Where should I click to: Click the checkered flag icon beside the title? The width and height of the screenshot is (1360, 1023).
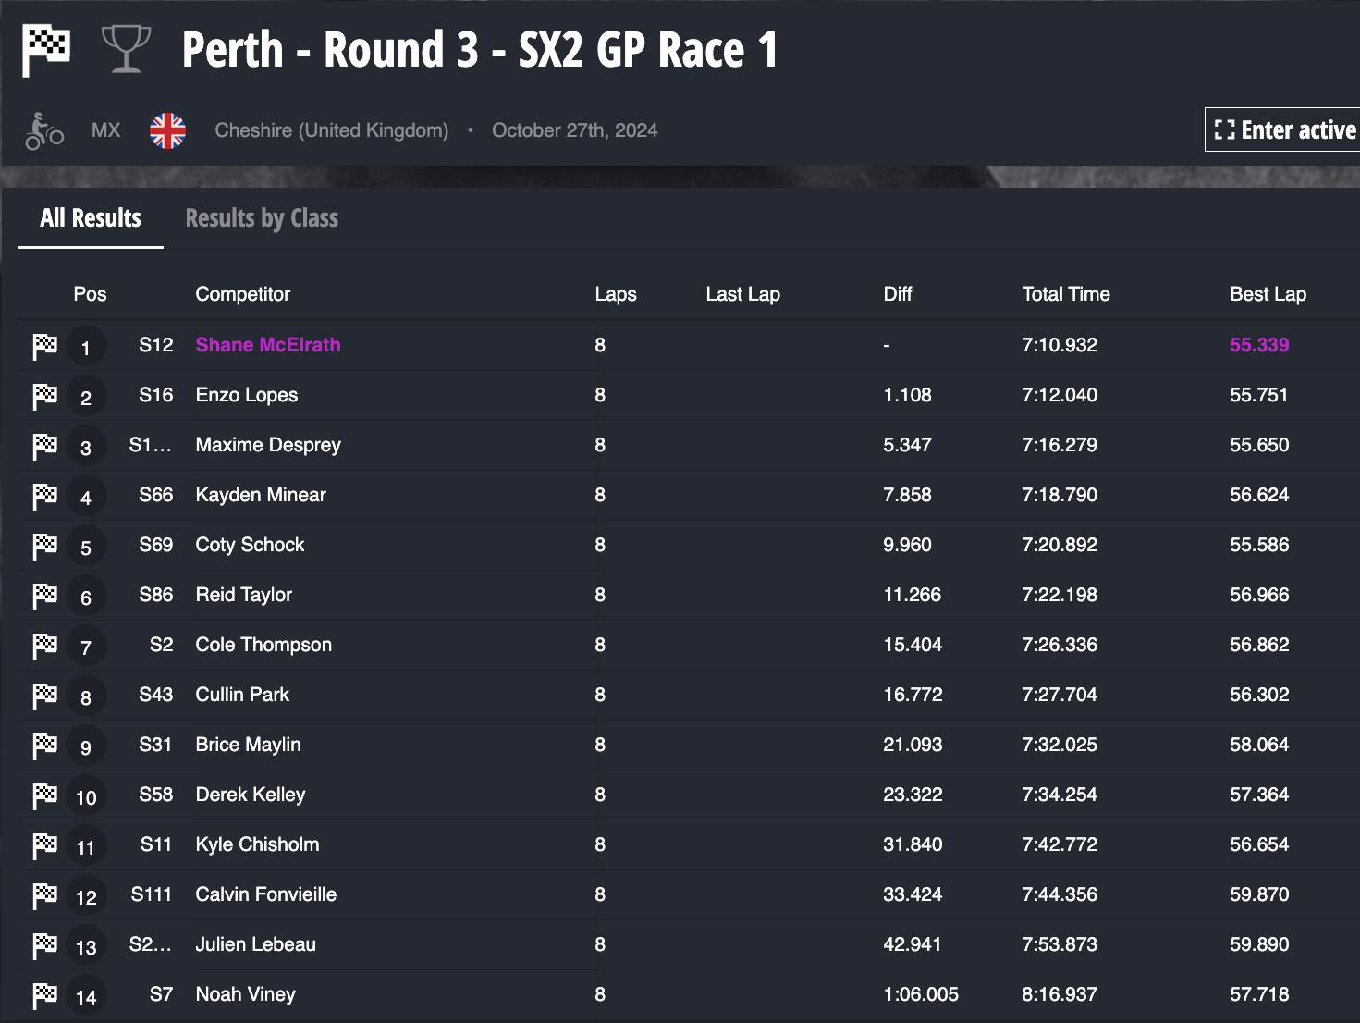[46, 50]
